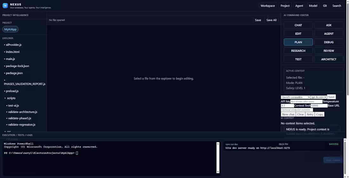The height and width of the screenshot is (178, 349).
Task: Open validate-regression.js file
Action: click(x=21, y=125)
